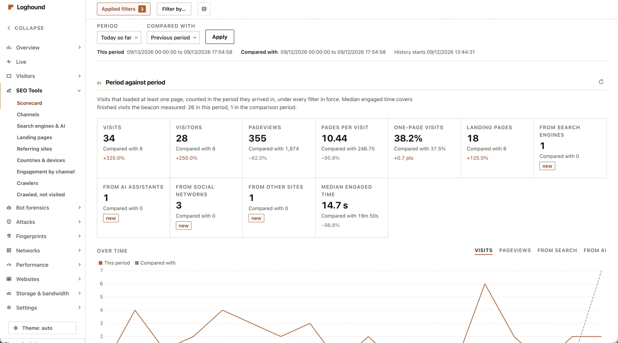Click the Performance gauge icon

coord(9,265)
